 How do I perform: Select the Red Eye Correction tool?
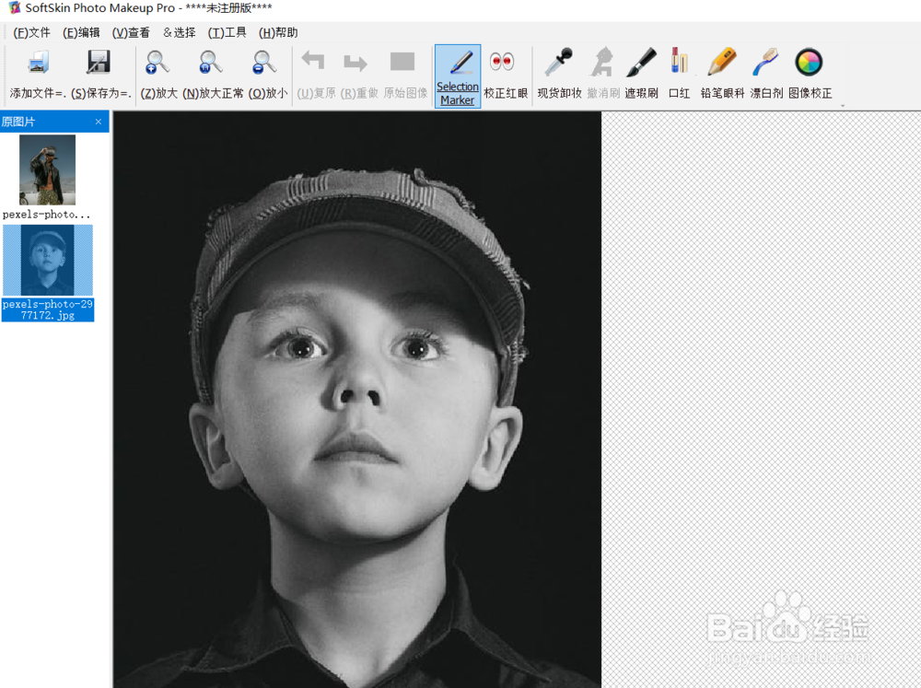[x=502, y=62]
